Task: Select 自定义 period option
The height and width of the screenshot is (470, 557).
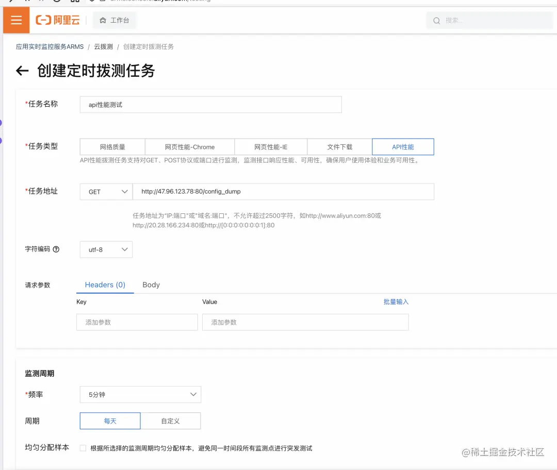Action: 171,421
